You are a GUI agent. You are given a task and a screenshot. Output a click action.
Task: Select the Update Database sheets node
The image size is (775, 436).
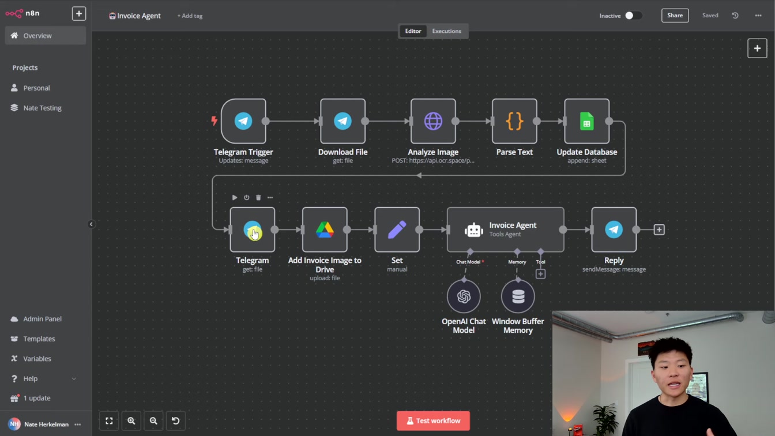click(587, 121)
